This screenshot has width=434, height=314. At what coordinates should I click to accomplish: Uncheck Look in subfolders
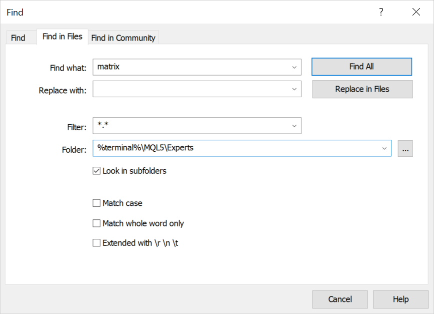click(x=96, y=170)
